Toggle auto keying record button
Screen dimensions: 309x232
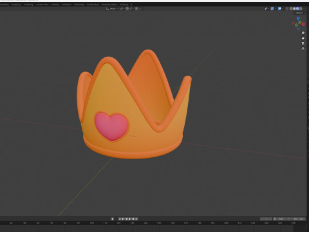point(113,219)
